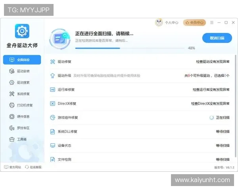The image size is (238, 190).
Task: Open the 硬件信息 sidebar item
Action: (22, 116)
